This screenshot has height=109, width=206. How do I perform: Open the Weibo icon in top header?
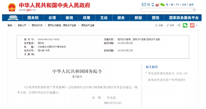click(157, 5)
